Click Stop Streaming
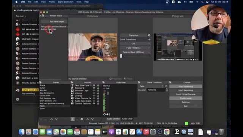The width and height of the screenshot is (243, 137). 186,86
